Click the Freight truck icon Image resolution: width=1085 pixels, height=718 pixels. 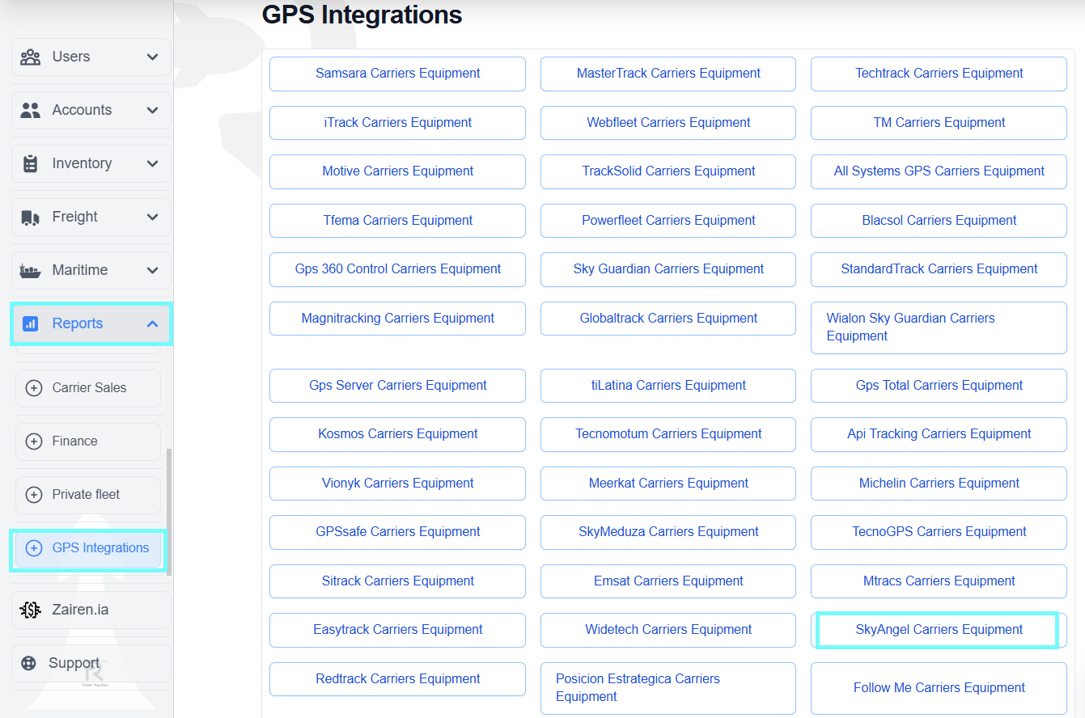[31, 217]
